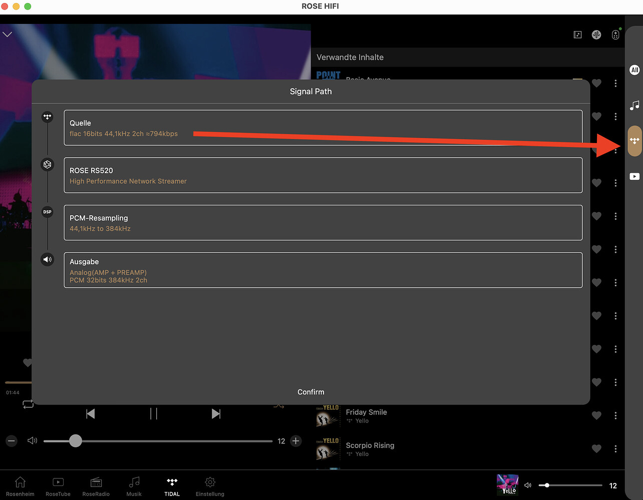
Task: Confirm the Signal Path dialog
Action: click(311, 392)
